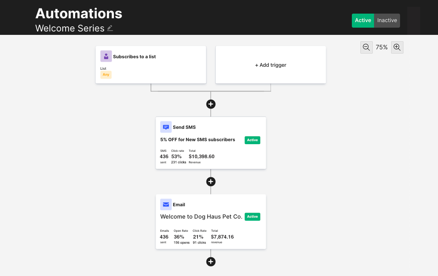438x276 pixels.
Task: Toggle Active badge on Email step
Action: 252,216
